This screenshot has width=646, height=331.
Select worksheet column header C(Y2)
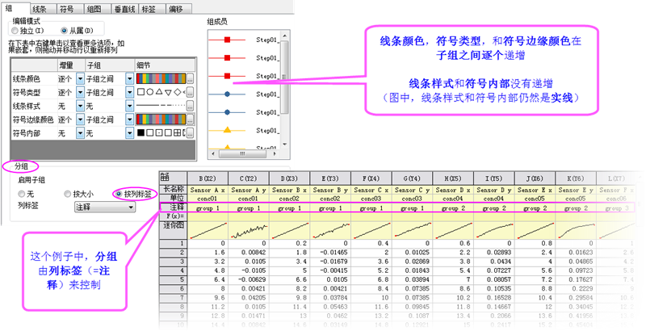(249, 178)
